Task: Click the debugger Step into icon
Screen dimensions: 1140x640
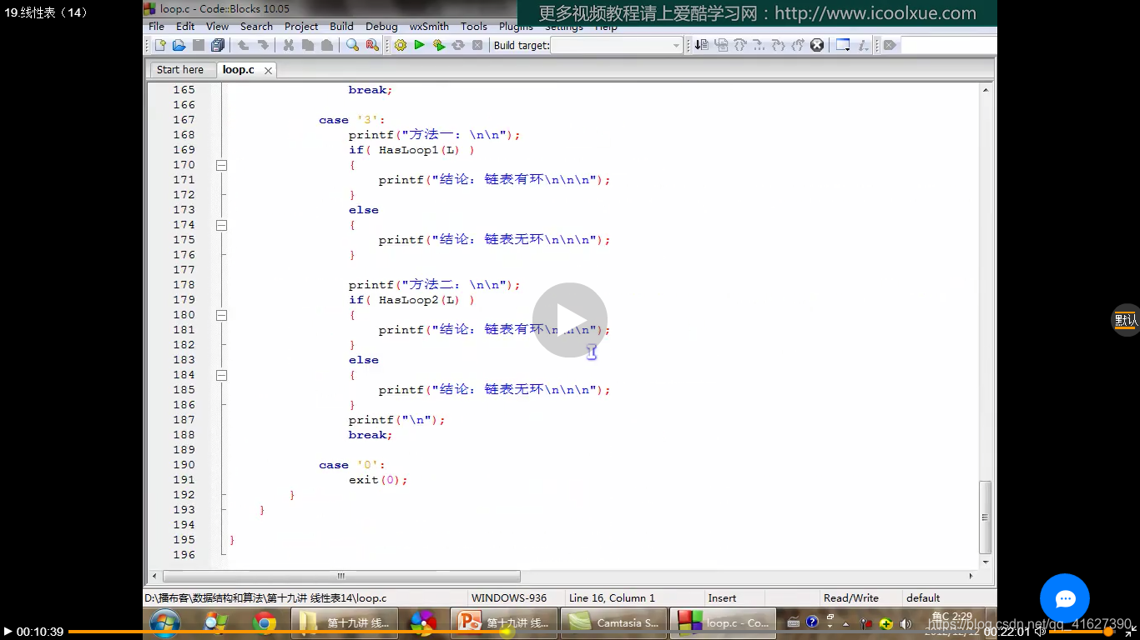Action: pyautogui.click(x=759, y=45)
